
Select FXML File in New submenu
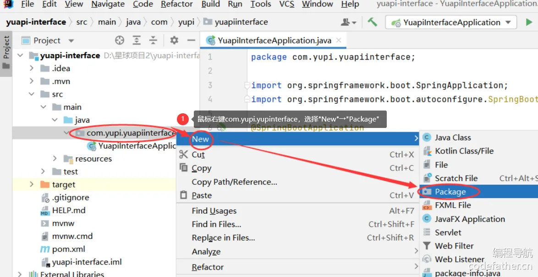point(479,205)
